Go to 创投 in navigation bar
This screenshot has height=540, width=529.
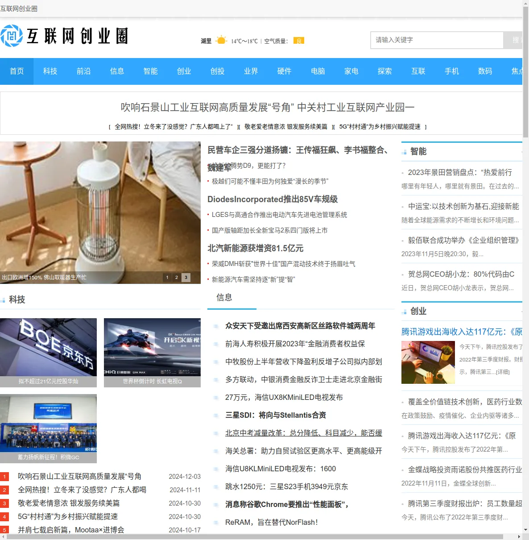[x=217, y=71]
